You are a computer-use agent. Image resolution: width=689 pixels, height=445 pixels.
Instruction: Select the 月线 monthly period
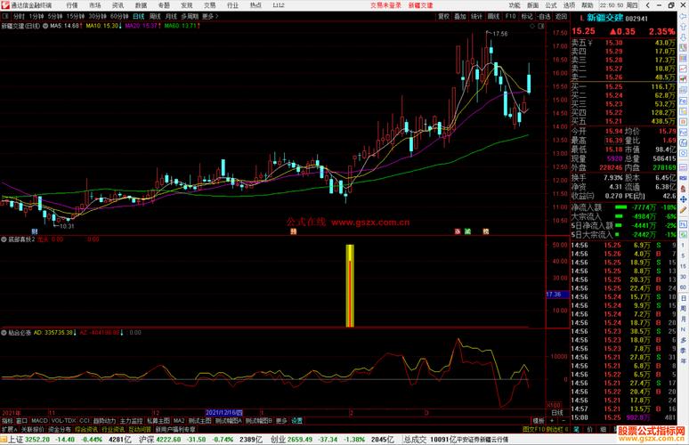(x=171, y=16)
